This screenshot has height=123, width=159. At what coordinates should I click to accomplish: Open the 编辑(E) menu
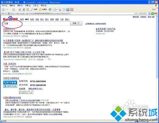tap(12, 5)
